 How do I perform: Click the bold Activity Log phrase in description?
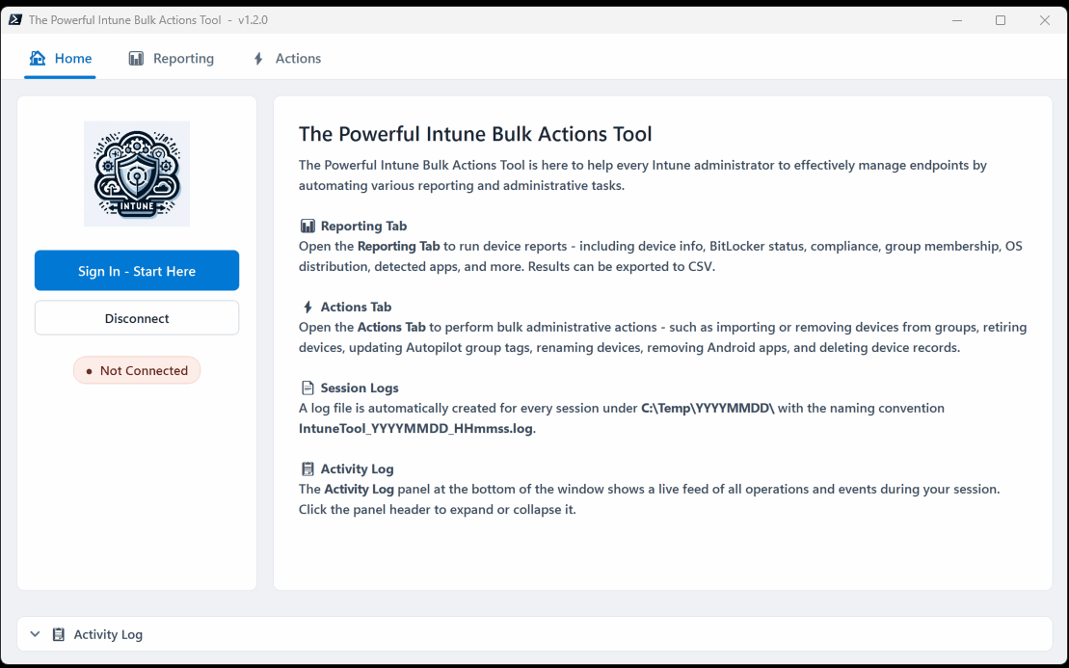(x=360, y=490)
